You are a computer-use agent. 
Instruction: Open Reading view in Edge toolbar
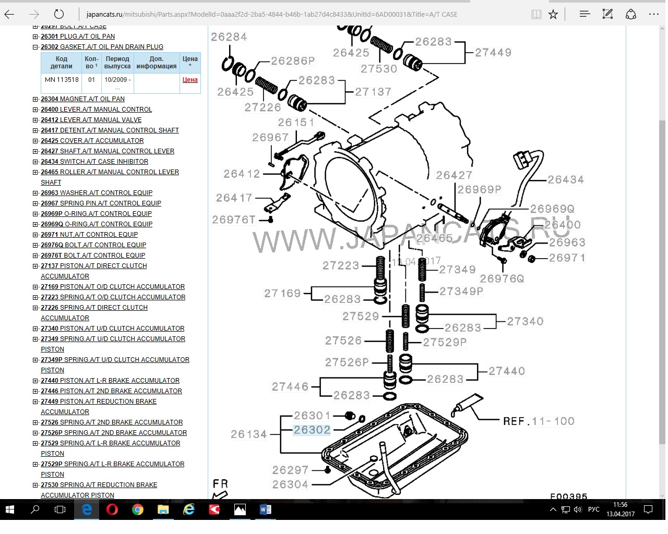[x=536, y=14]
